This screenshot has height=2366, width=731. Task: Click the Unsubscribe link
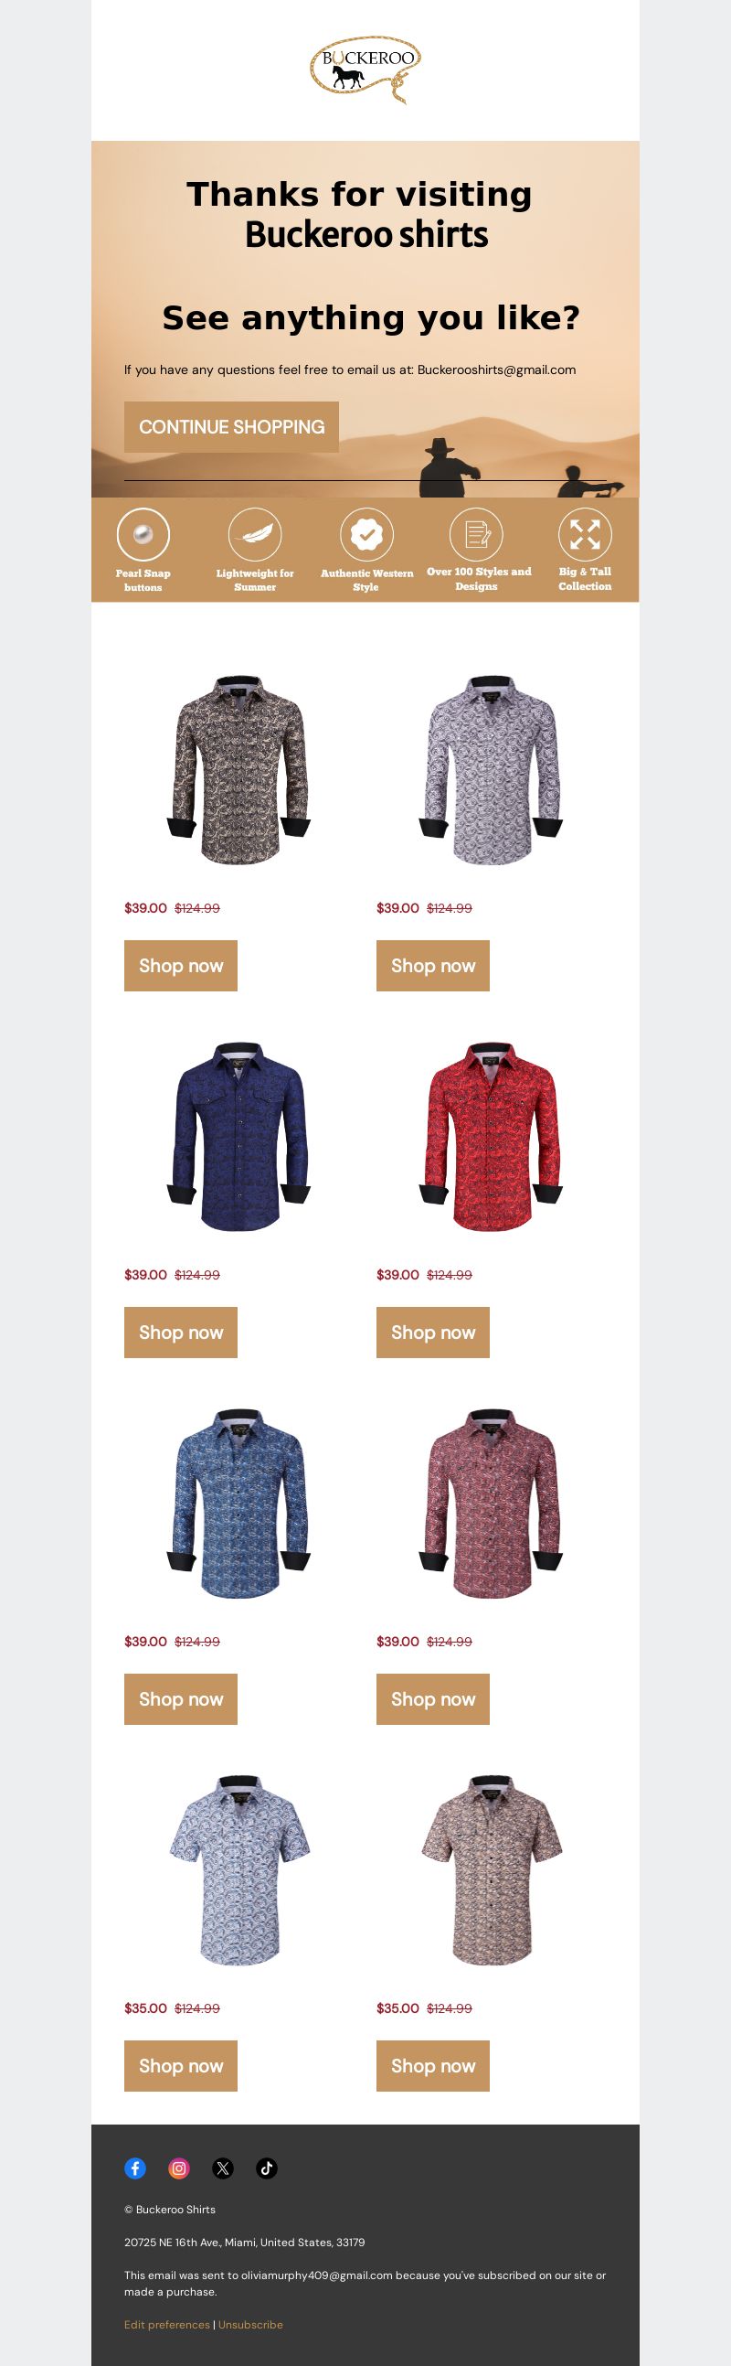(x=250, y=2324)
